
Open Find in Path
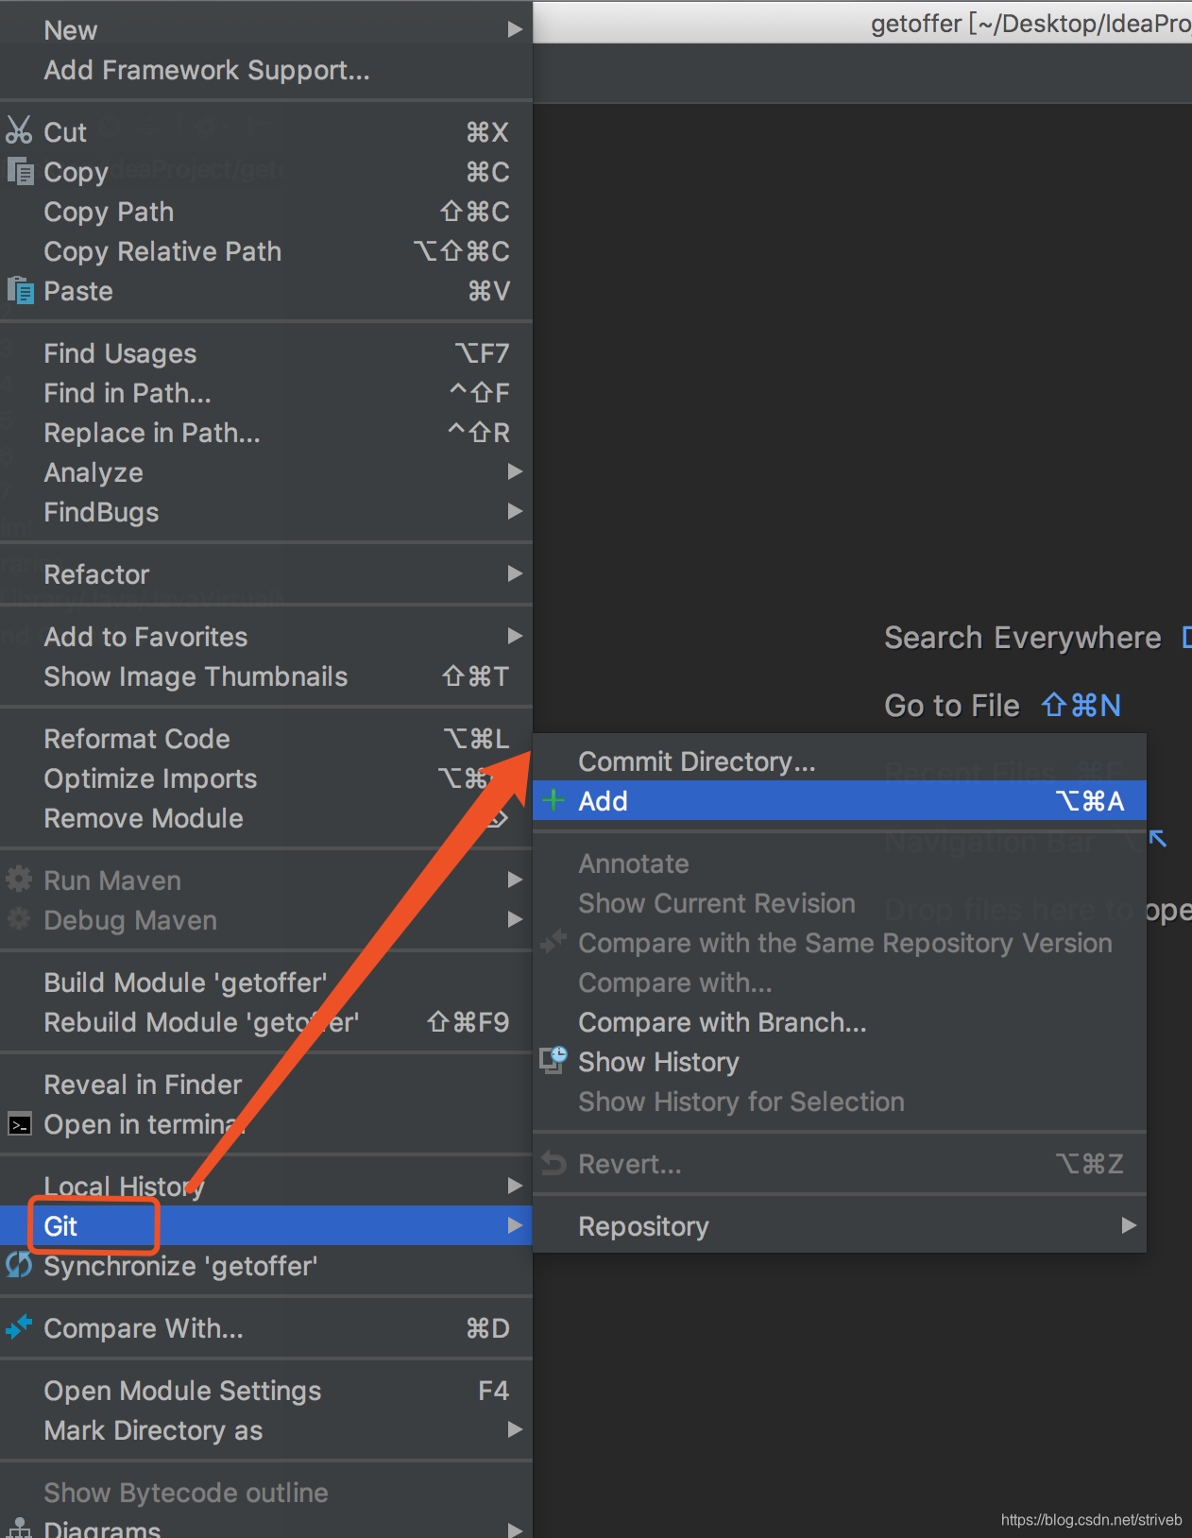[x=266, y=393]
